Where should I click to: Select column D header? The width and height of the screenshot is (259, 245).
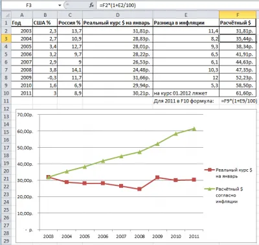tap(118, 15)
